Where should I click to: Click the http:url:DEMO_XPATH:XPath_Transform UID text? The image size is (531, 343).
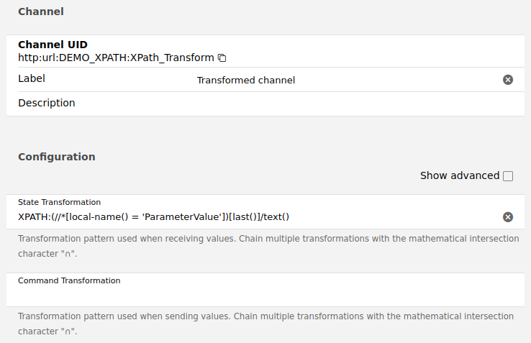116,58
